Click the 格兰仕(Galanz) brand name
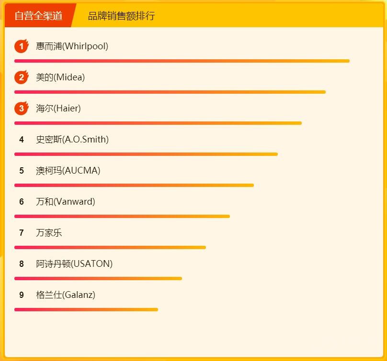Viewport: 387px width, 361px height. coord(66,295)
